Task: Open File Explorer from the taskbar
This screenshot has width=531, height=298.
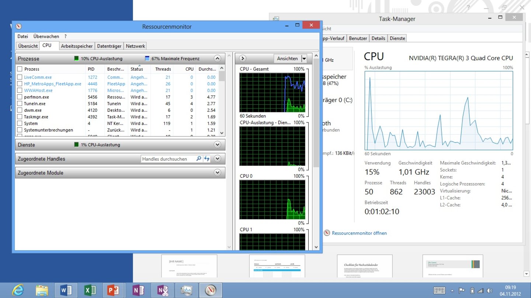Action: (42, 290)
